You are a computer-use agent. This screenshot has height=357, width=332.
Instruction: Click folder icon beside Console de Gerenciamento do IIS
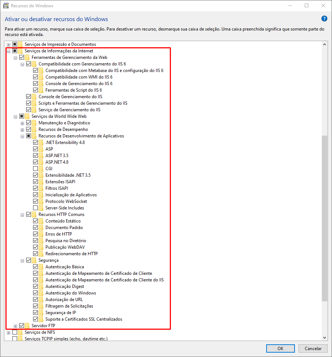[x=34, y=97]
